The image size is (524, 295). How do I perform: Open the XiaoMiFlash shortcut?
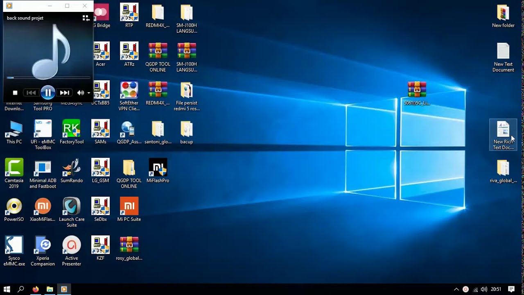pyautogui.click(x=43, y=210)
